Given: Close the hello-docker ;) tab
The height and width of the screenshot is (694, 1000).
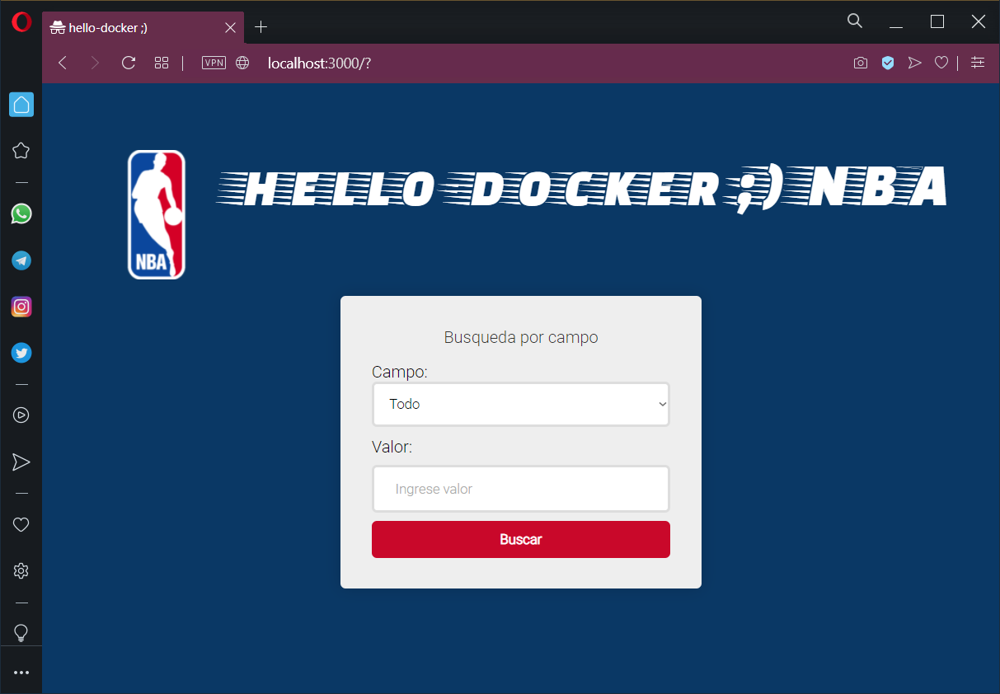Looking at the screenshot, I should 231,27.
